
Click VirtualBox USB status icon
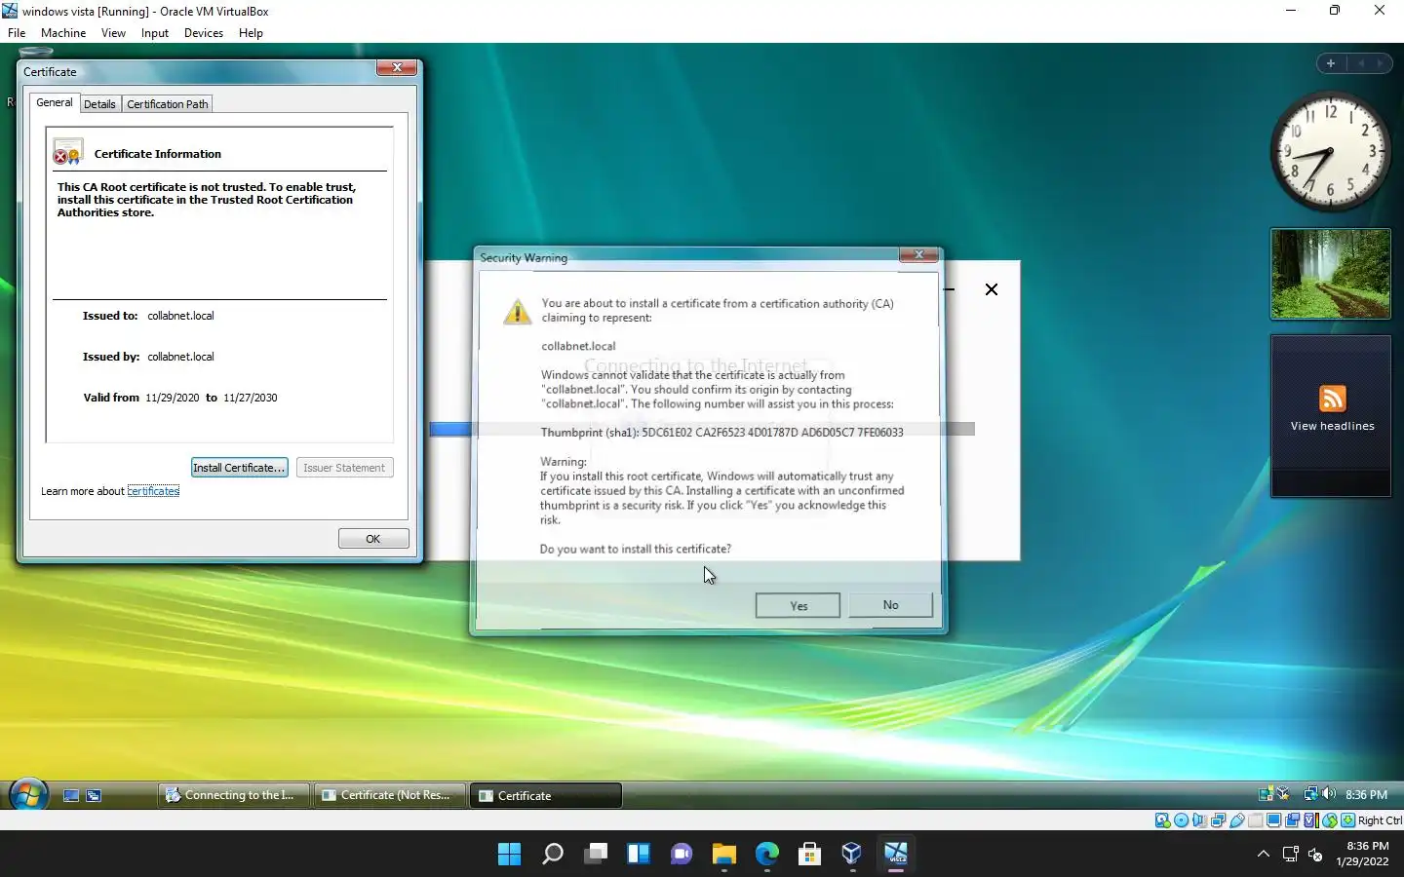[x=1236, y=820]
